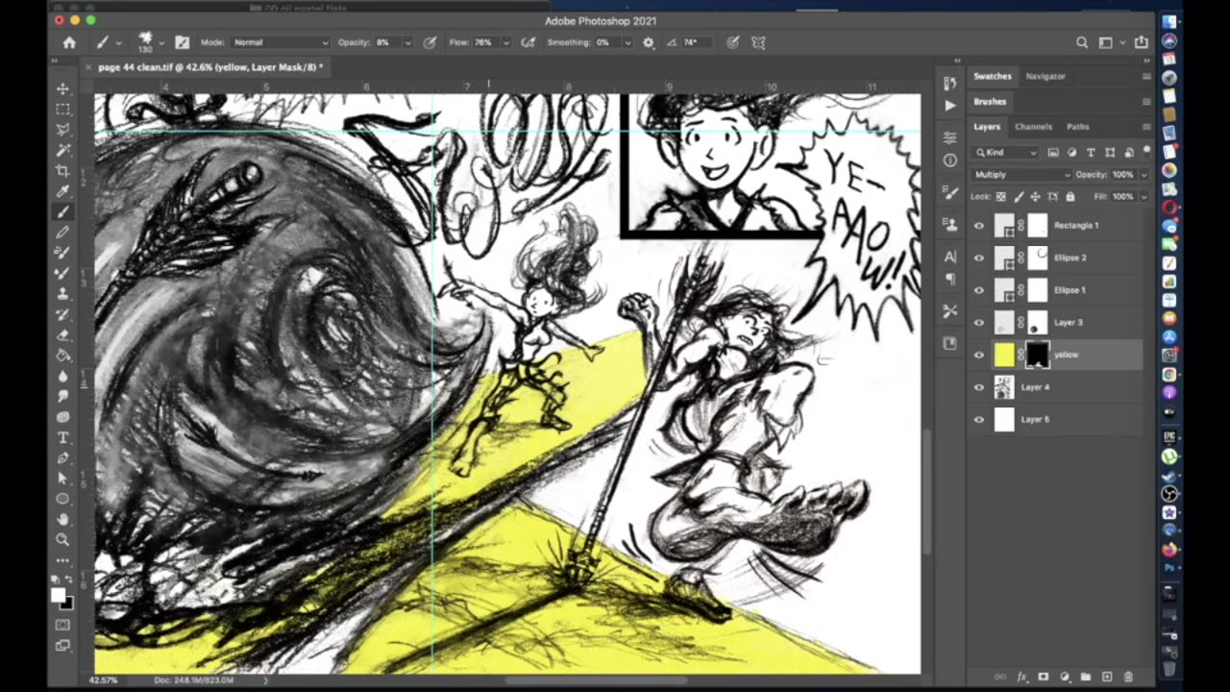The width and height of the screenshot is (1230, 692).
Task: Open the Actions panel play icon
Action: click(x=950, y=106)
